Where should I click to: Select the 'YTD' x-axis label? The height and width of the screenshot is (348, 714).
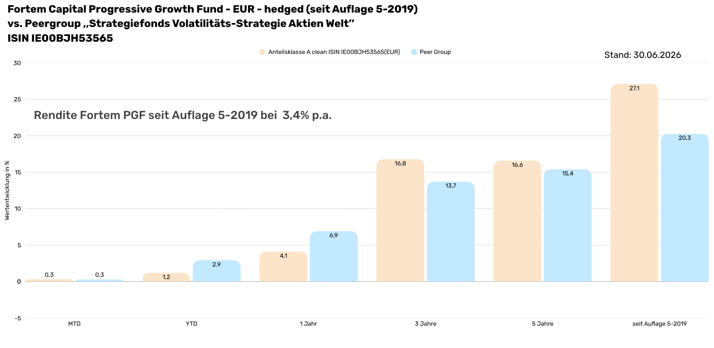pyautogui.click(x=192, y=324)
